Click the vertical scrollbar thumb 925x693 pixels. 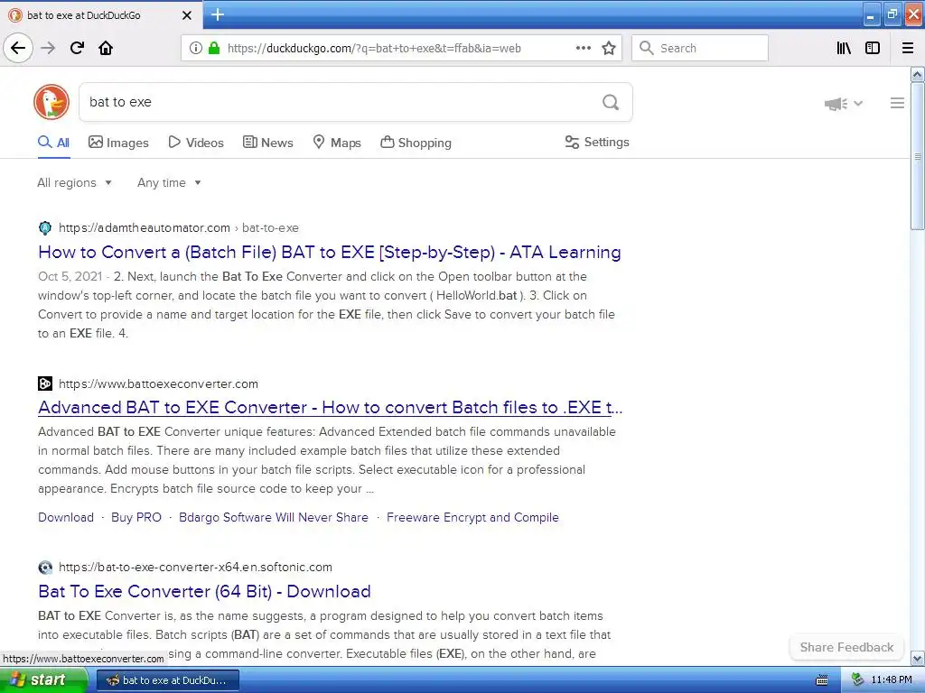click(917, 156)
